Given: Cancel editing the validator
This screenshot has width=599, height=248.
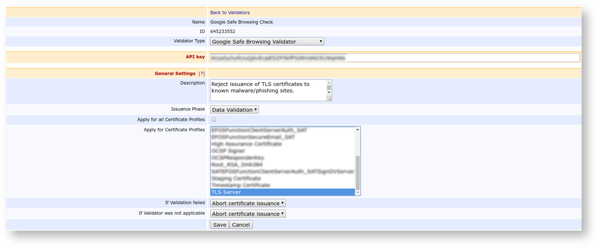Looking at the screenshot, I should 241,224.
